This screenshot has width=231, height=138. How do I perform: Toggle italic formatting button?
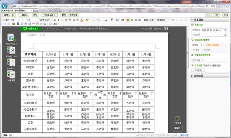point(58,20)
